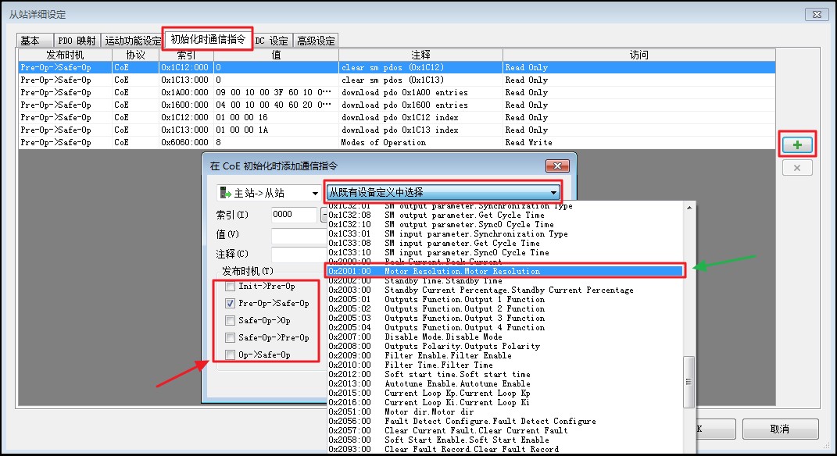Uncheck the Pre-Op->Safe-Op checkbox
The width and height of the screenshot is (837, 456).
pyautogui.click(x=230, y=304)
